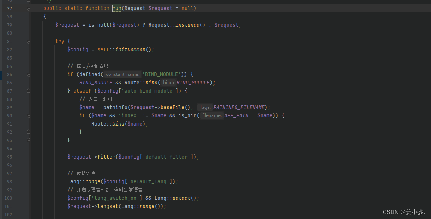431x219 pixels.
Task: Click the 'auto_bind_module' string key
Action: click(148, 91)
